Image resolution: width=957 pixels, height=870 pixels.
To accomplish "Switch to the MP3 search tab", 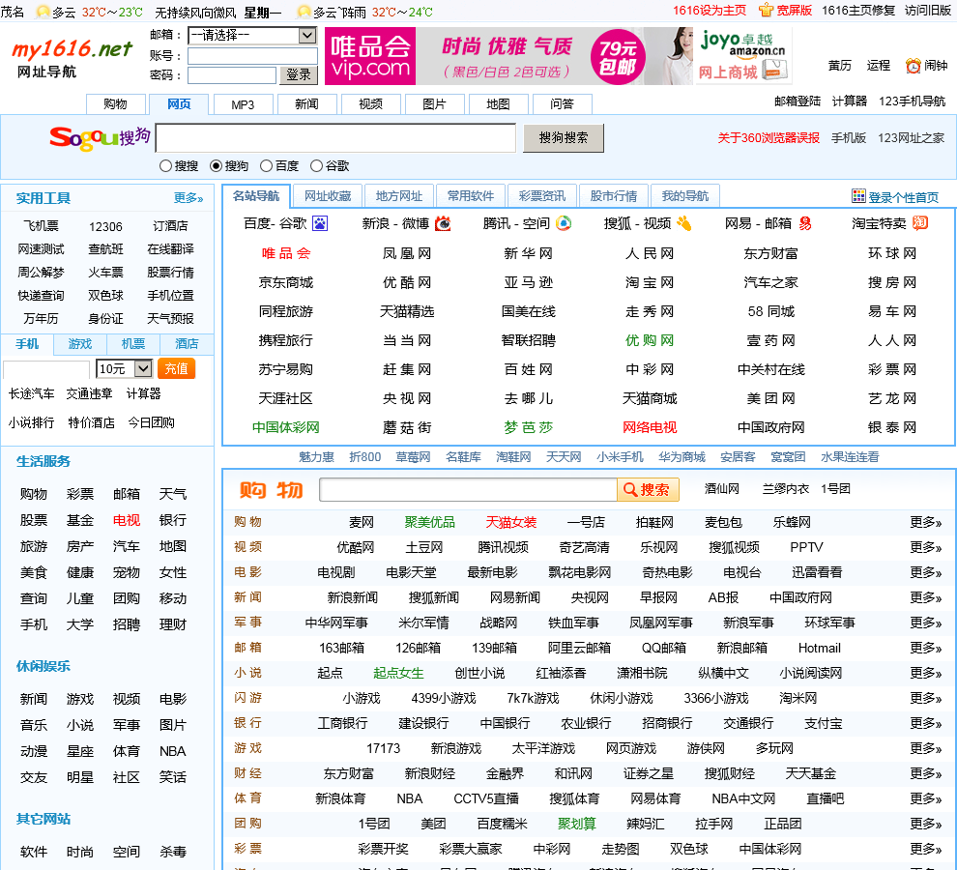I will click(243, 104).
